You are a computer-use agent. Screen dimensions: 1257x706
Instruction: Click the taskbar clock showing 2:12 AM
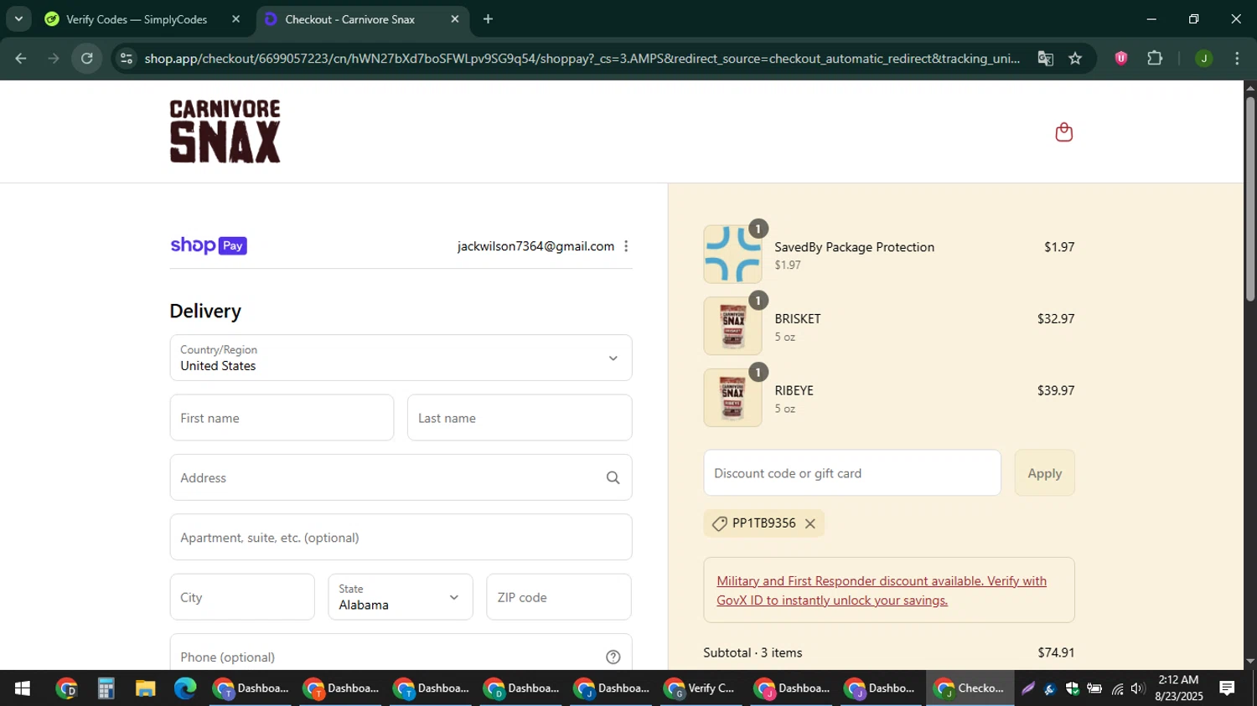(1178, 688)
